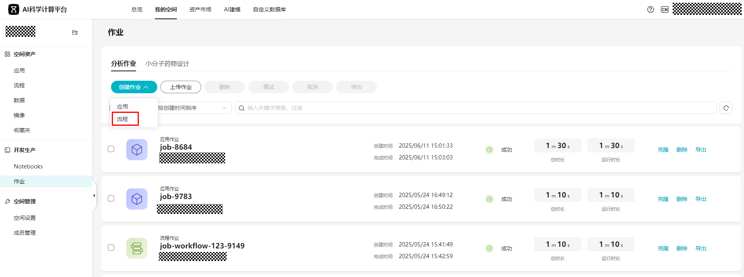Click 删除 link for job-workflow-123-9149
Viewport: 744px width, 277px height.
pyautogui.click(x=682, y=248)
